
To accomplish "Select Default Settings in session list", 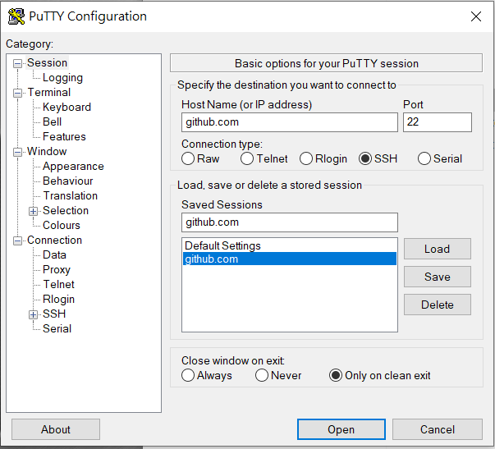I will click(290, 245).
